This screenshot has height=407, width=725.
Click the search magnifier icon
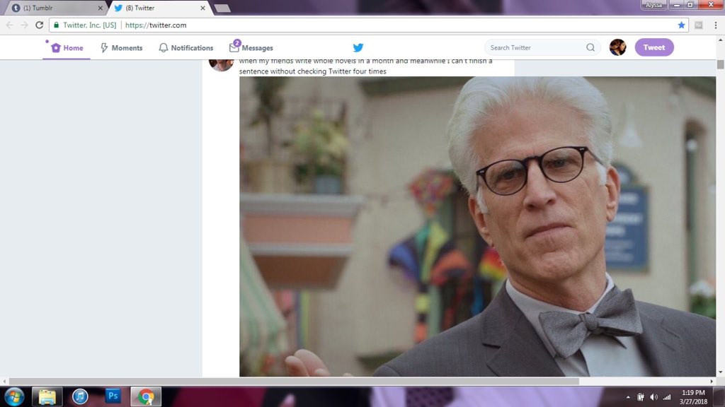[x=590, y=47]
